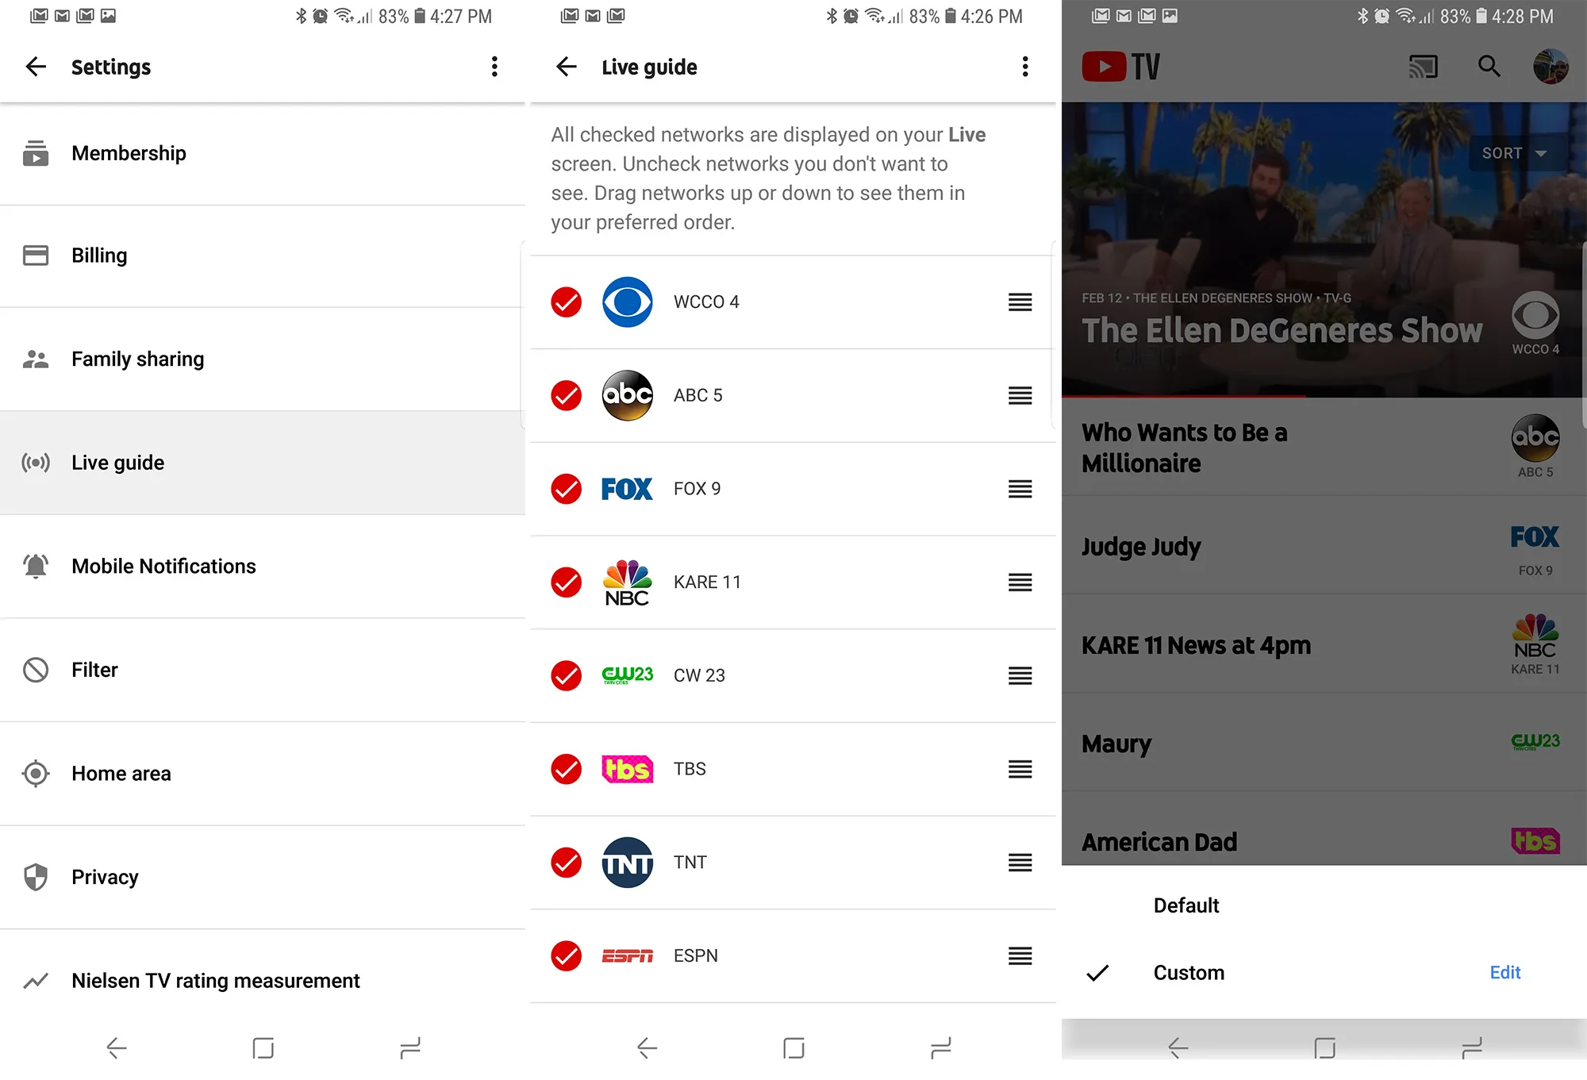Toggle the CW 23 network checkbox off
This screenshot has width=1587, height=1080.
(567, 675)
